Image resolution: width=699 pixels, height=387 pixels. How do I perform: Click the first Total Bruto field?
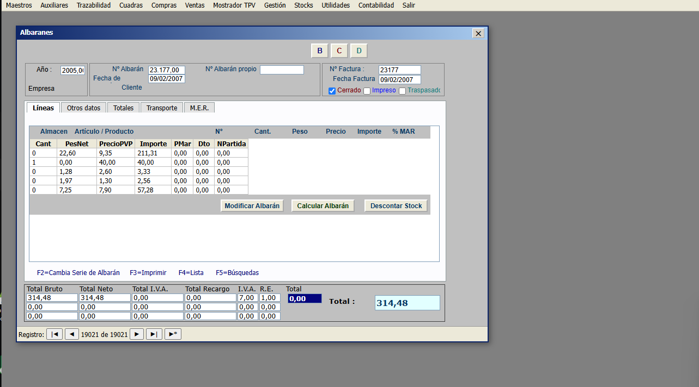click(x=52, y=298)
